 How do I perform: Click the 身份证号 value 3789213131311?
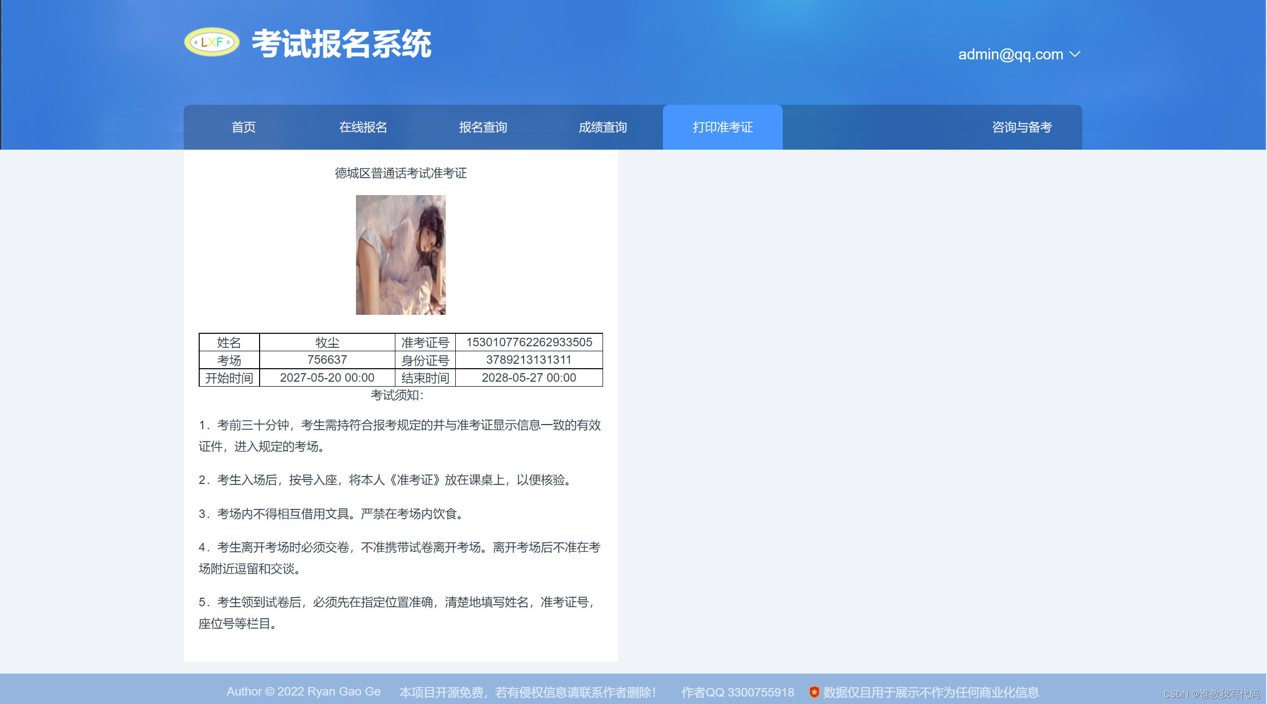pos(529,360)
